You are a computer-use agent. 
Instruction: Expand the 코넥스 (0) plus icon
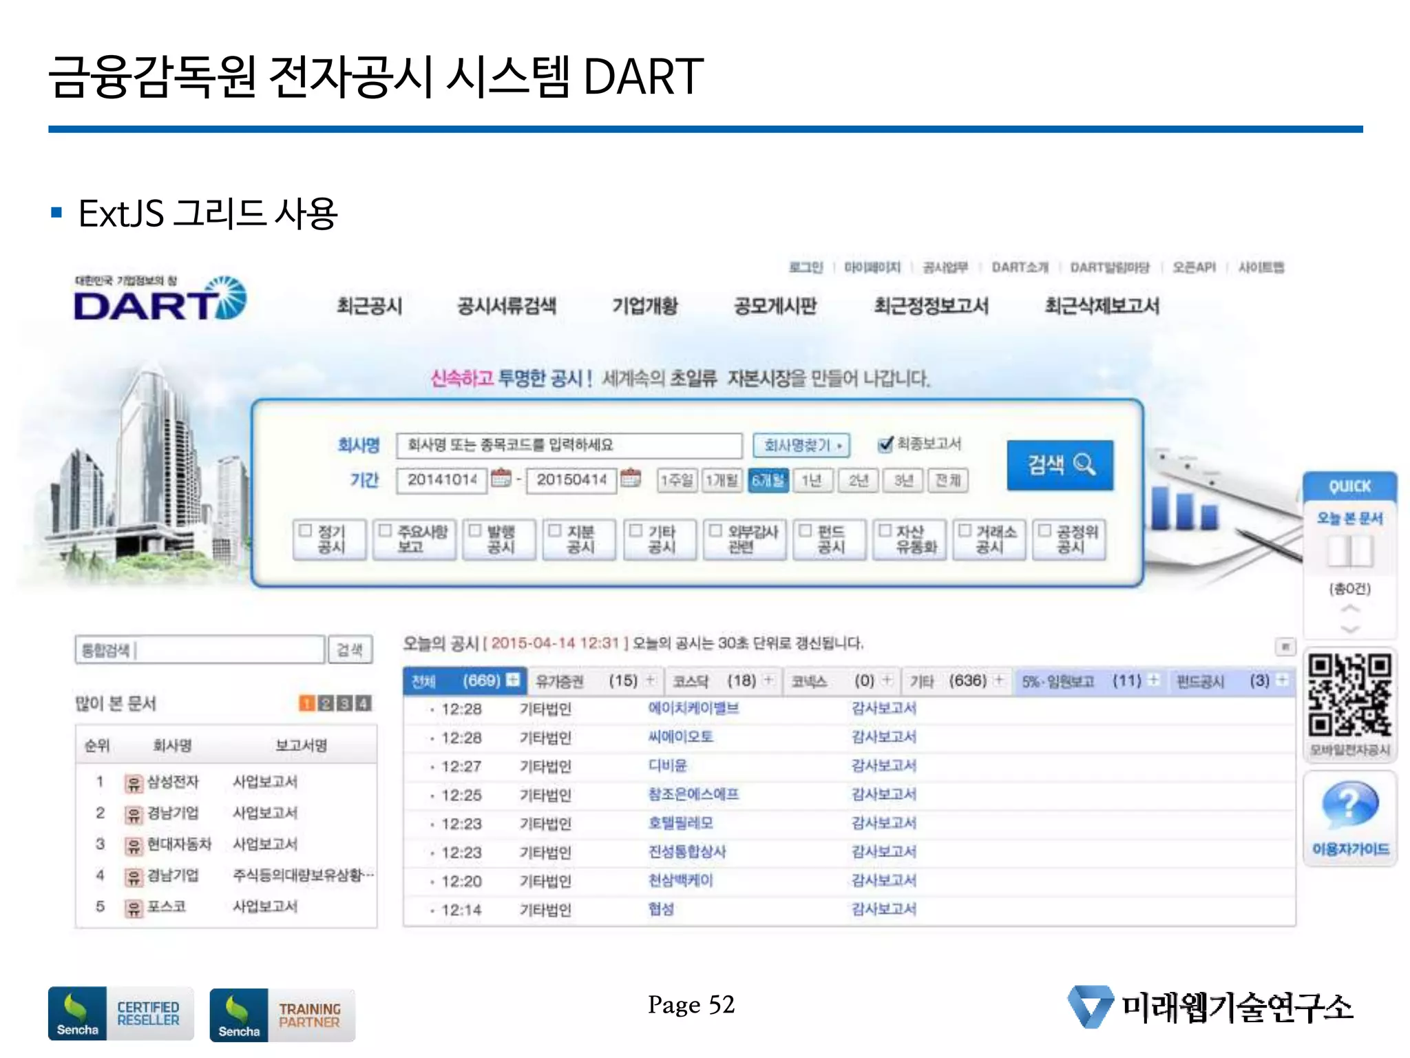click(x=888, y=680)
